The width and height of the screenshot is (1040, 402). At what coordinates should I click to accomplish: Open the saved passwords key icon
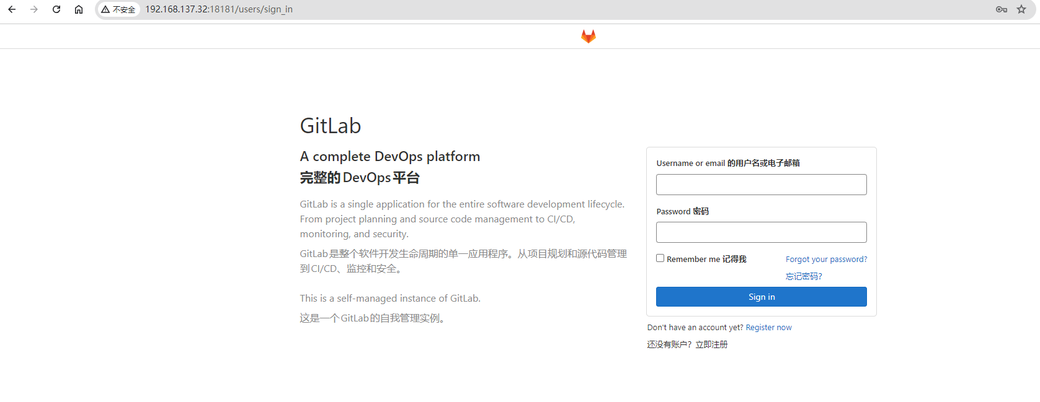(x=1001, y=9)
